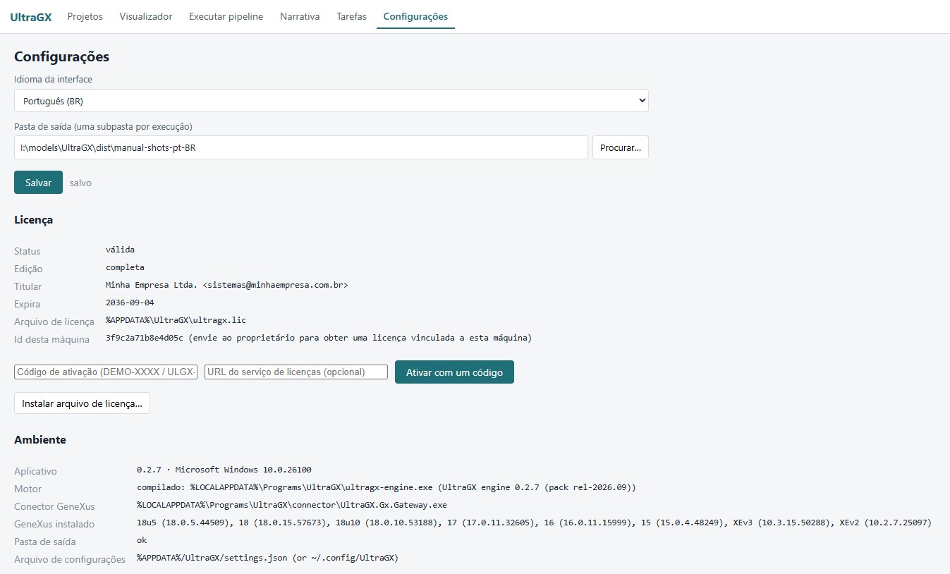Screen dimensions: 950x574
Task: Go to Executar pipeline tab
Action: (226, 16)
